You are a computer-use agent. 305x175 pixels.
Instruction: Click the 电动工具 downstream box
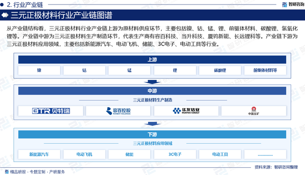pyautogui.click(x=220, y=154)
